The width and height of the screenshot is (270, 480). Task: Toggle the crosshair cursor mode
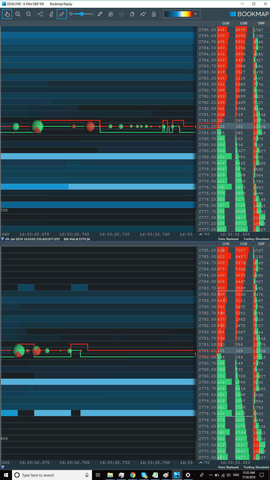click(x=121, y=14)
